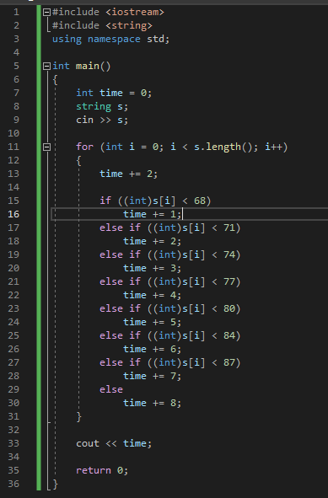This screenshot has height=498, width=328.
Task: Click the lone 'else' keyword on line 29
Action: tap(111, 389)
